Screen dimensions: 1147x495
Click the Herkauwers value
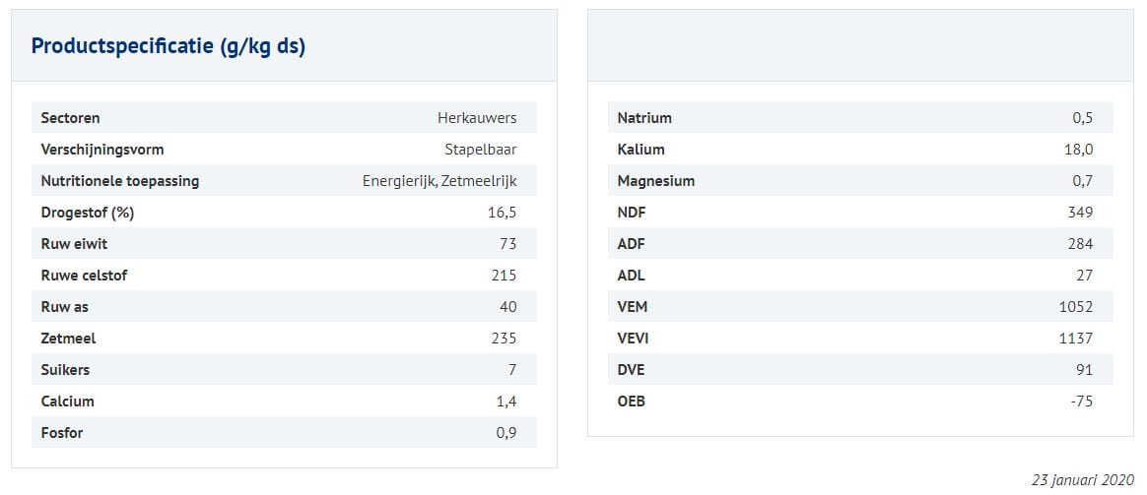pos(477,118)
